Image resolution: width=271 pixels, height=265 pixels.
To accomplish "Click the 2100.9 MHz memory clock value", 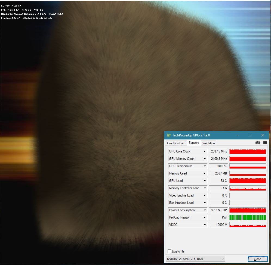I will 218,159.
